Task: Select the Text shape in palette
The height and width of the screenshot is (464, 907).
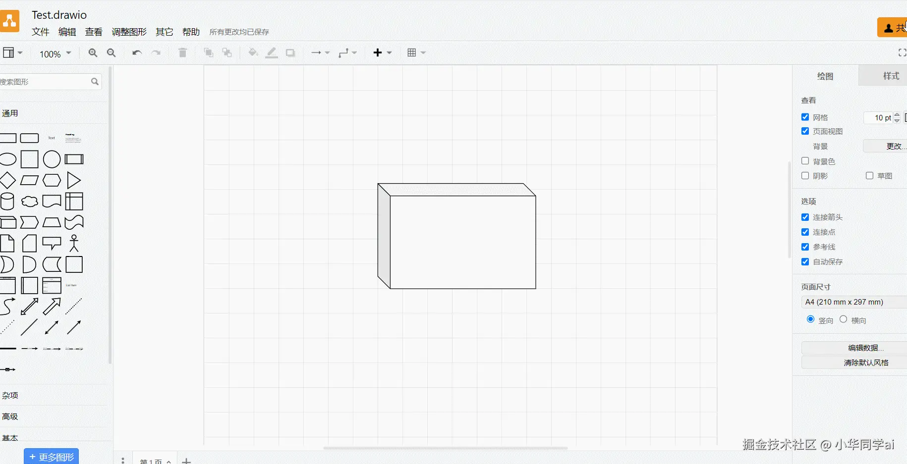Action: (x=52, y=138)
